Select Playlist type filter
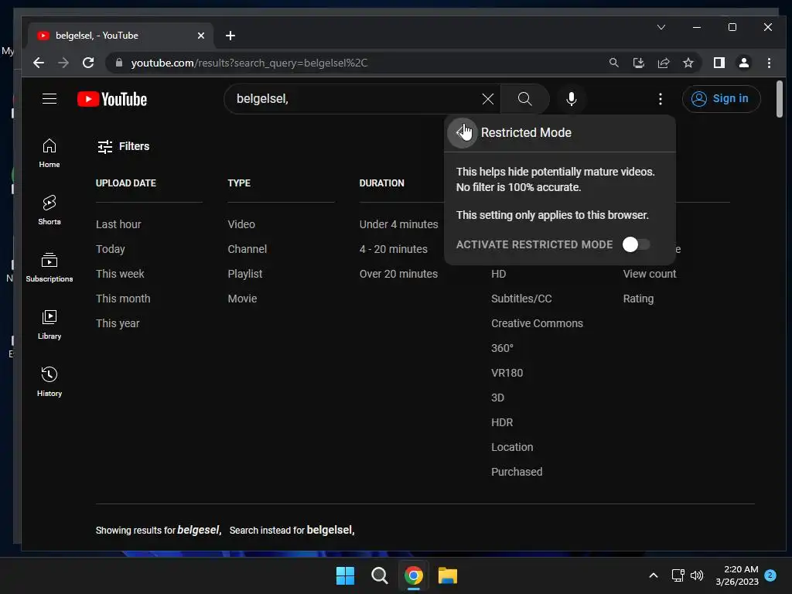This screenshot has width=792, height=594. [x=245, y=274]
